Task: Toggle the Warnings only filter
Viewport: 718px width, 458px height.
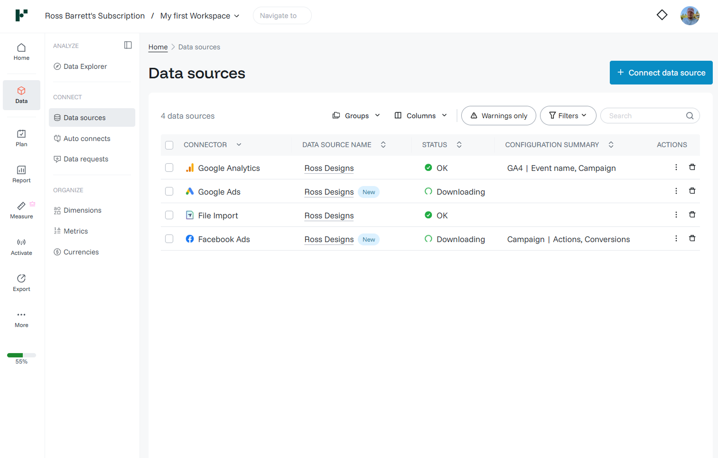Action: 499,116
